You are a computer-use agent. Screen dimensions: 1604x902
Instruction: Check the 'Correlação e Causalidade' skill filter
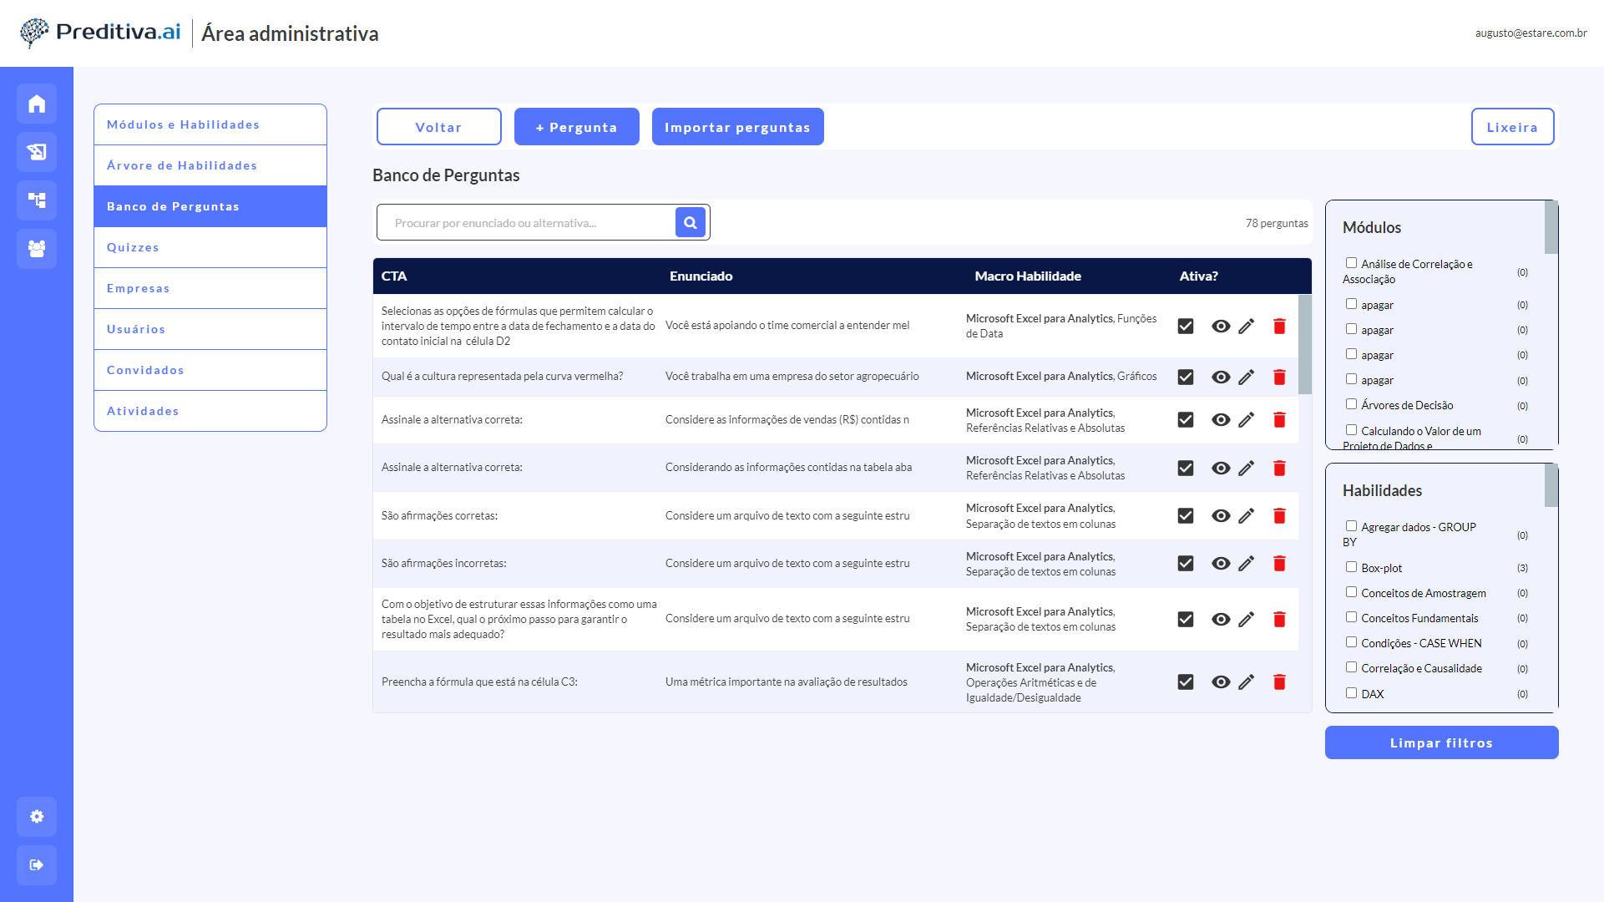(1351, 667)
